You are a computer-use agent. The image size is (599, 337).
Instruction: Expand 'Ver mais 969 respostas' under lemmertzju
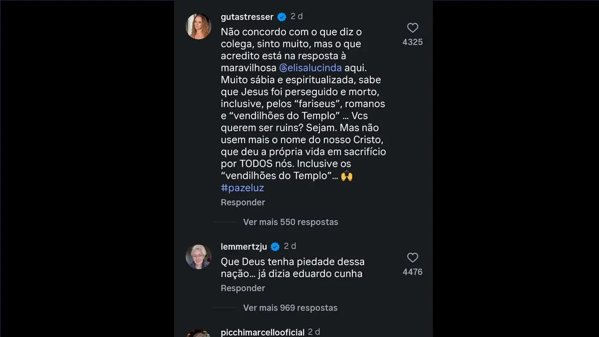coord(290,308)
